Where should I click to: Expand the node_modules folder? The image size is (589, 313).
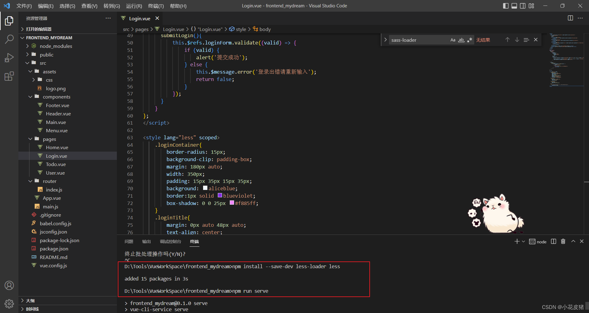point(56,46)
